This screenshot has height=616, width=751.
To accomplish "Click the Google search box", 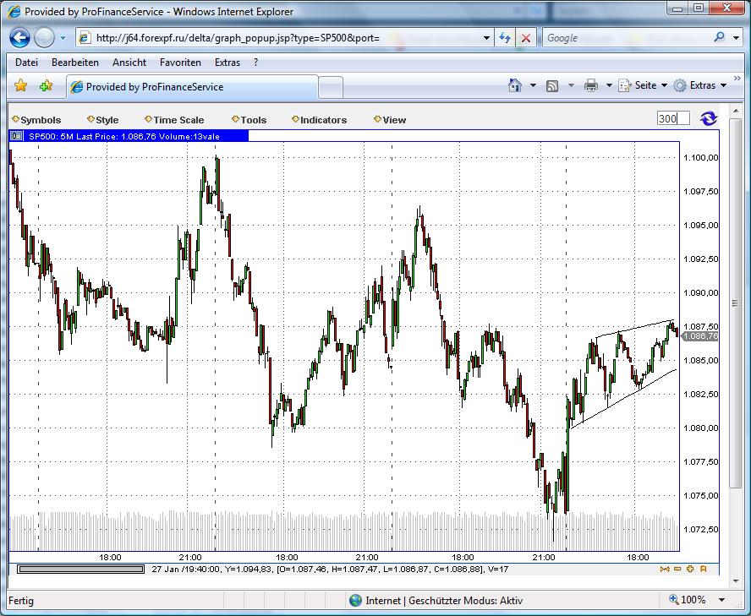I will (627, 37).
